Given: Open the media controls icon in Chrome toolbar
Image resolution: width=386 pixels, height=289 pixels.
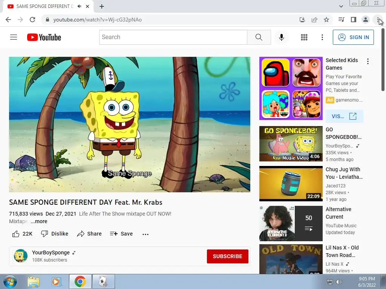Looking at the screenshot, I should pyautogui.click(x=341, y=20).
